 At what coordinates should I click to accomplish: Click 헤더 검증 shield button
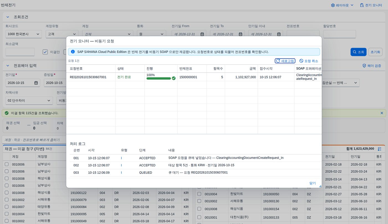tap(372, 66)
